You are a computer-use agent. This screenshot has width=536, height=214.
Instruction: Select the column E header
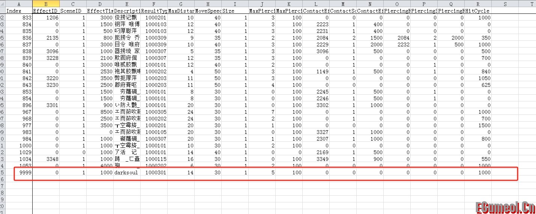tap(127, 4)
